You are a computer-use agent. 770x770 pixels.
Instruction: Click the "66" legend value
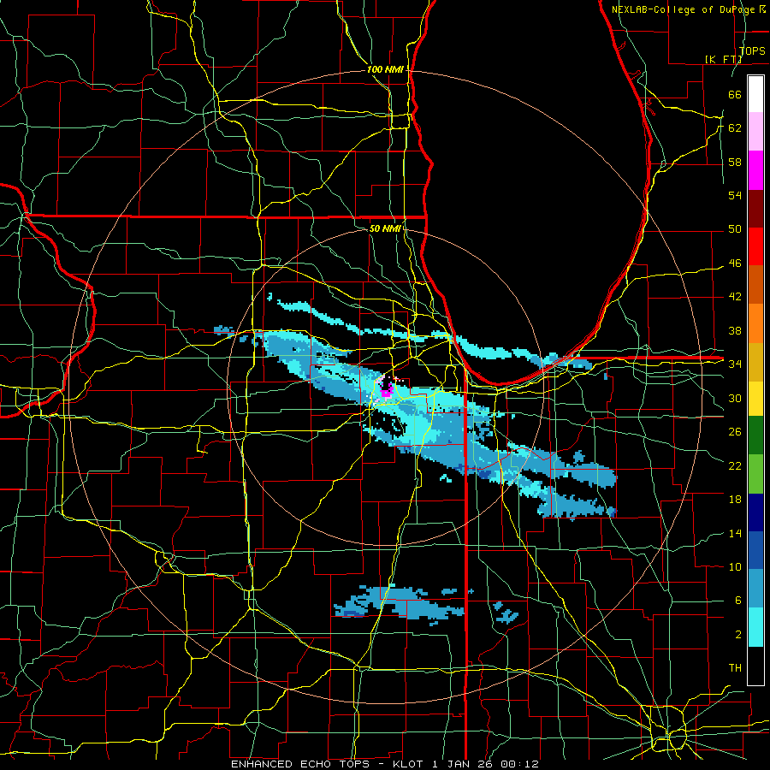click(735, 94)
